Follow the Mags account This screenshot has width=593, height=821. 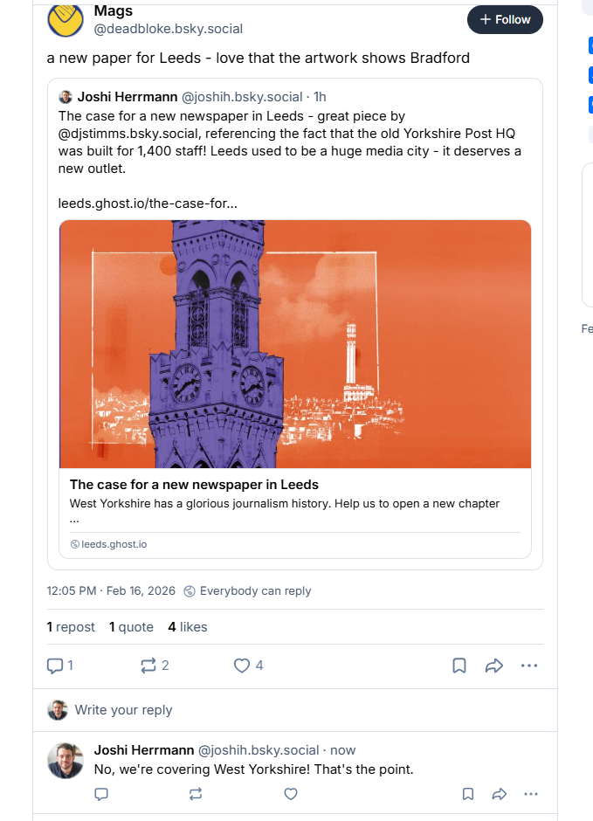(505, 19)
